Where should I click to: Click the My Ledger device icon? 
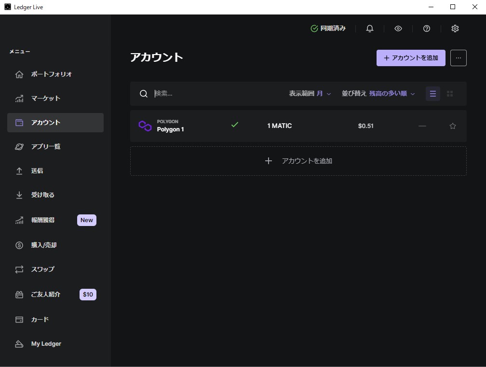click(x=19, y=344)
